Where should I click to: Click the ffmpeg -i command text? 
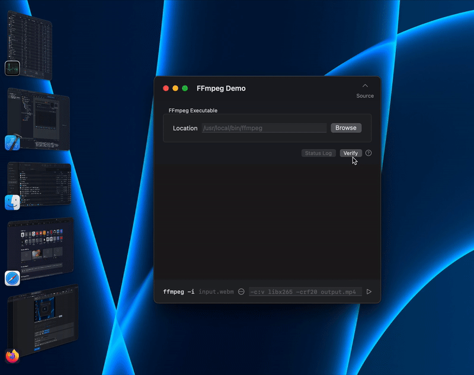pyautogui.click(x=179, y=292)
